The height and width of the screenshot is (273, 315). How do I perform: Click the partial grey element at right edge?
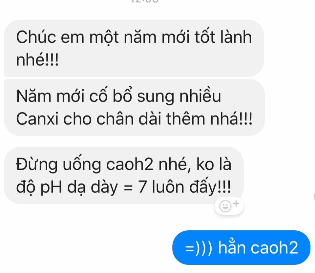click(314, 196)
